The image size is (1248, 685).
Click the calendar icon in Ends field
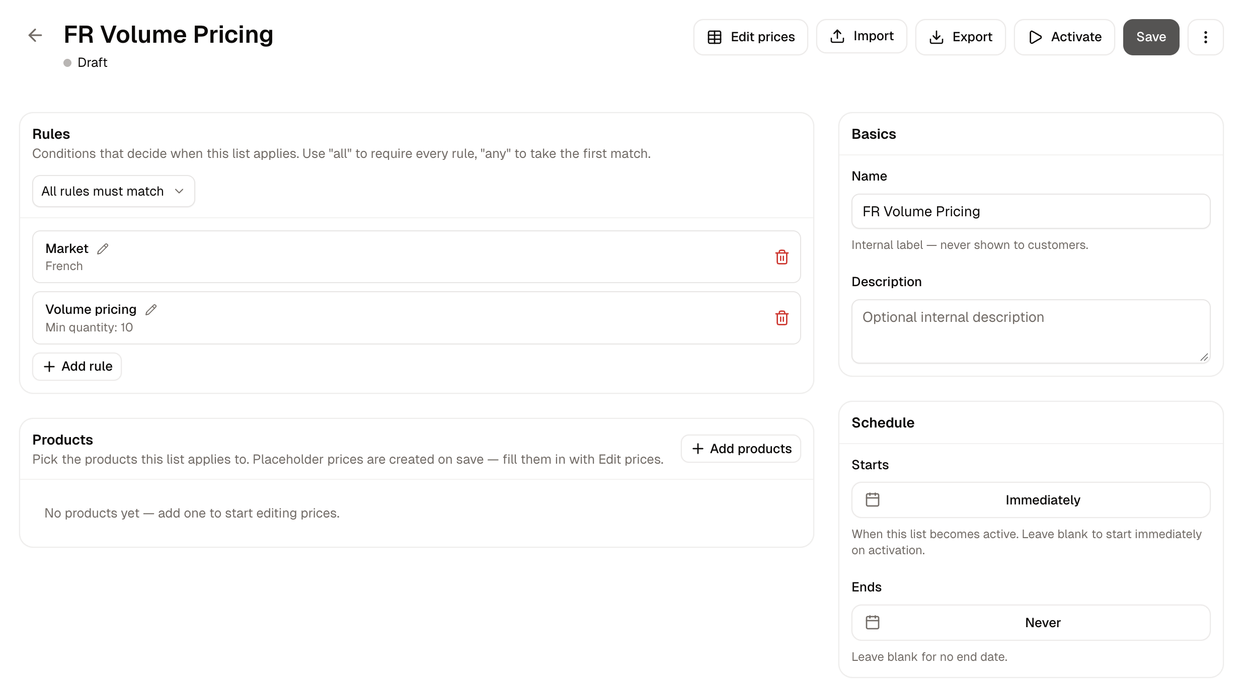pyautogui.click(x=873, y=623)
